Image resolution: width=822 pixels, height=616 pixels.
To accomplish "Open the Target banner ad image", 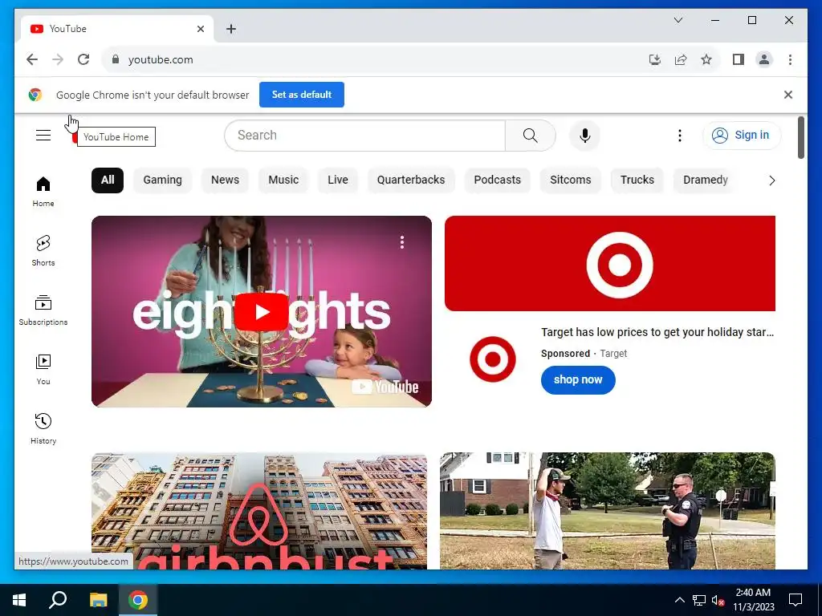I will pos(610,263).
